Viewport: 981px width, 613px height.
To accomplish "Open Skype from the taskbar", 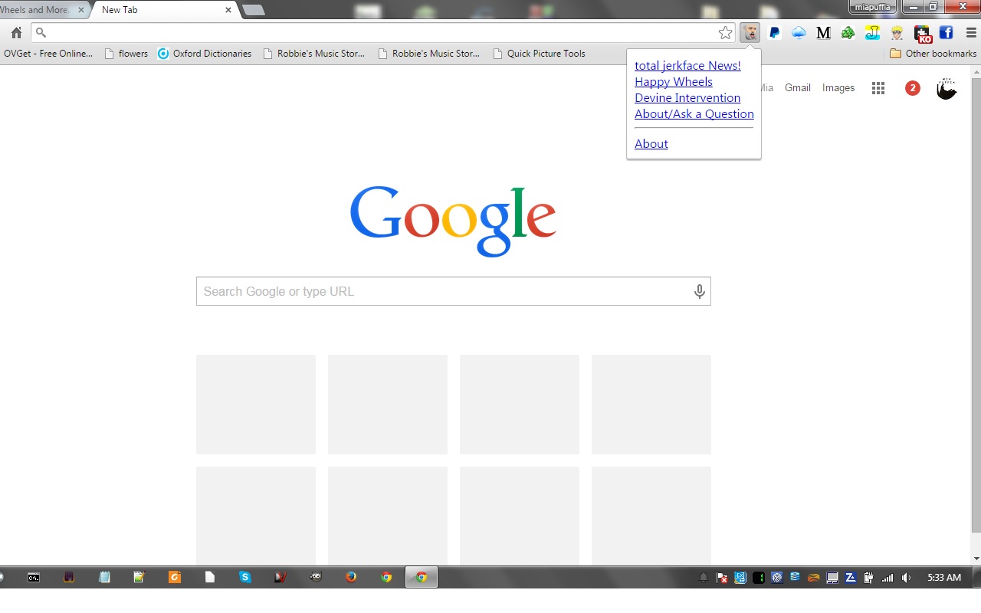I will 245,577.
